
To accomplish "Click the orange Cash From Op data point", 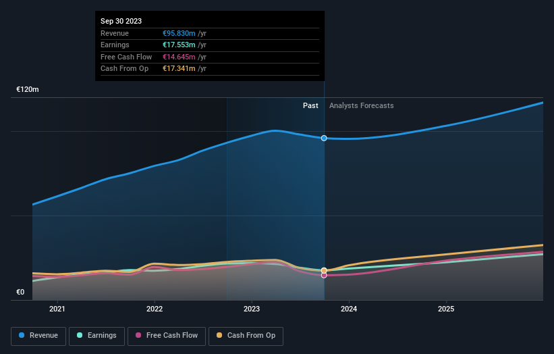I will 324,270.
